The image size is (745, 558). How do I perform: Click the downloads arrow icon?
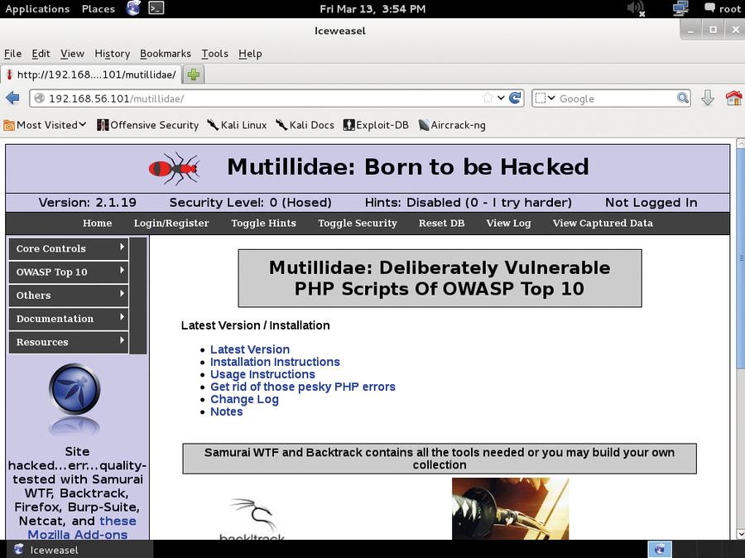pos(708,99)
